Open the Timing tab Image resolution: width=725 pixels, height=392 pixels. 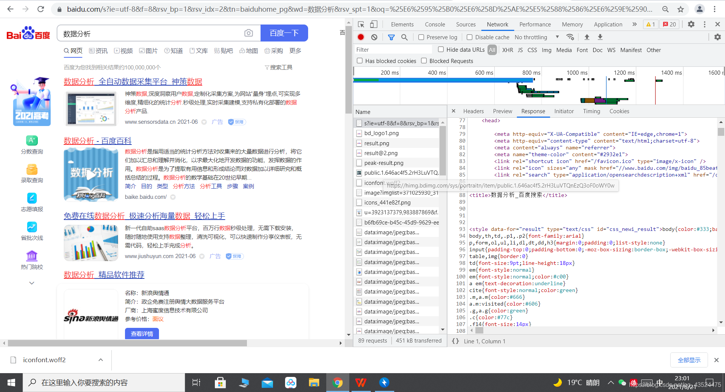pos(591,111)
